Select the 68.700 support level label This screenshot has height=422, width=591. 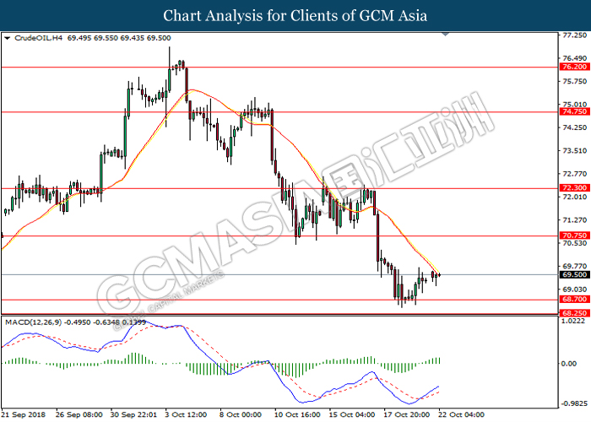(x=574, y=299)
